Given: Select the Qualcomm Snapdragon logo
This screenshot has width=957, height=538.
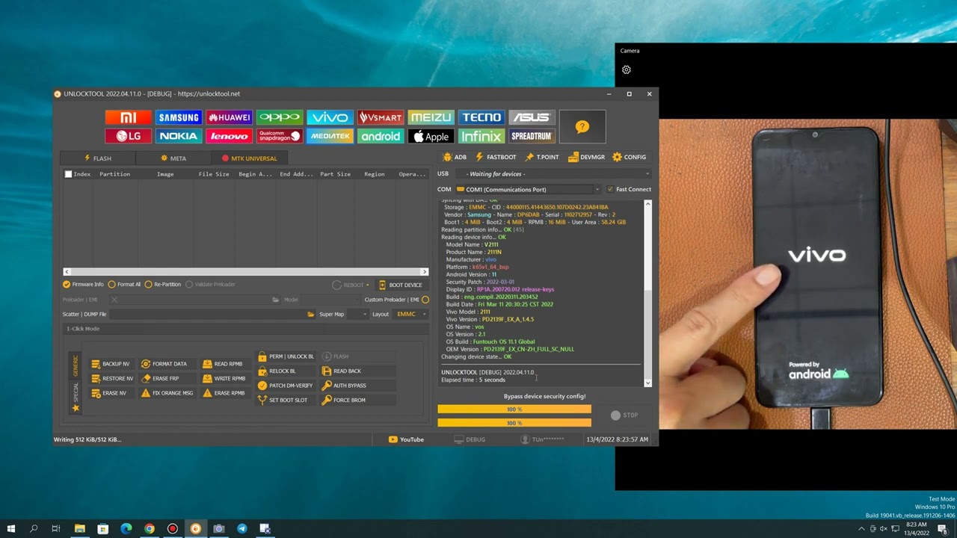Looking at the screenshot, I should click(x=280, y=136).
